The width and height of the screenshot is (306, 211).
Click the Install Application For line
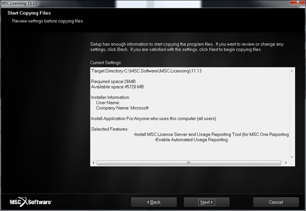point(154,119)
